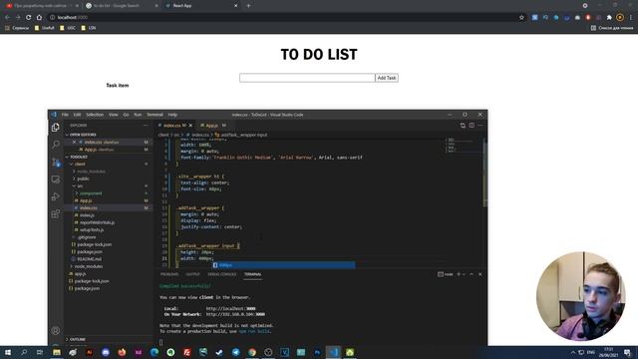Screen dimensions: 638x359
Task: Open the Selection menu in VS Code
Action: click(95, 115)
